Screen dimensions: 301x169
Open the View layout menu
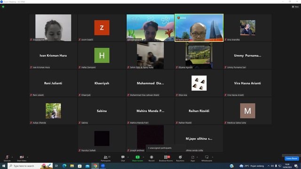click(x=295, y=7)
